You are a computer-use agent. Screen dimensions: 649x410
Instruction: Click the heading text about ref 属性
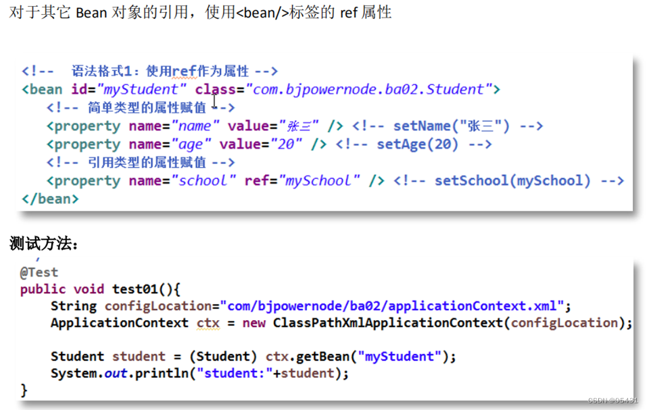coord(200,12)
